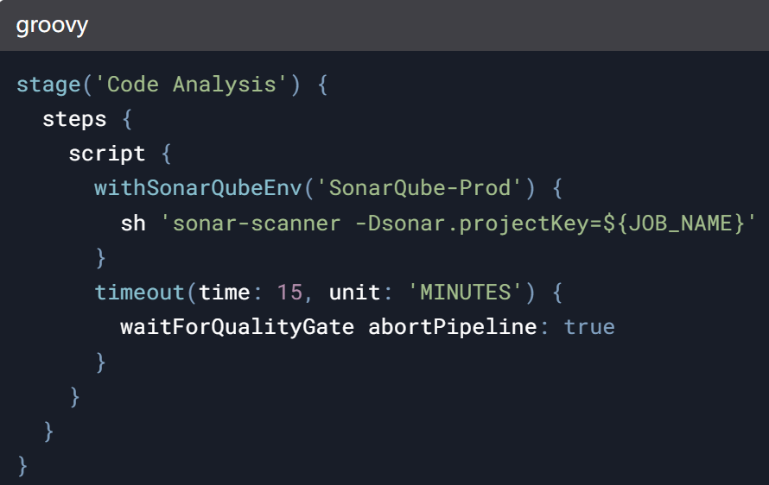
Task: Click the ${JOB_NAME} variable
Action: (x=674, y=224)
